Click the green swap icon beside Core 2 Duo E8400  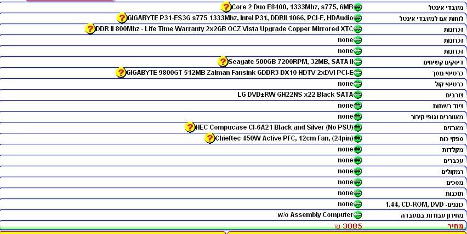(358, 7)
